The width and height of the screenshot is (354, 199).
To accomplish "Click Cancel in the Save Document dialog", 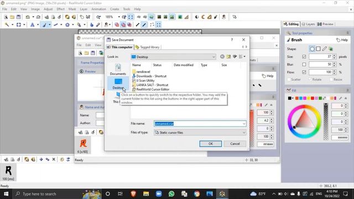I will (235, 144).
